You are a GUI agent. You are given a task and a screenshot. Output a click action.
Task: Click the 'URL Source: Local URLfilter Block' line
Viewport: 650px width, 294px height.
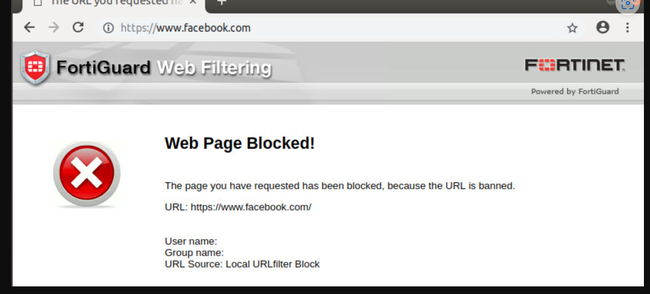pyautogui.click(x=242, y=264)
